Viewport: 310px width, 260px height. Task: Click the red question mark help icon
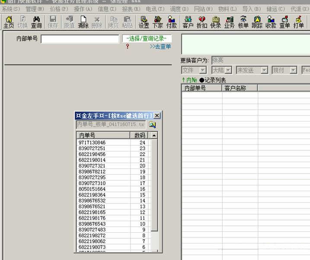tap(128, 46)
